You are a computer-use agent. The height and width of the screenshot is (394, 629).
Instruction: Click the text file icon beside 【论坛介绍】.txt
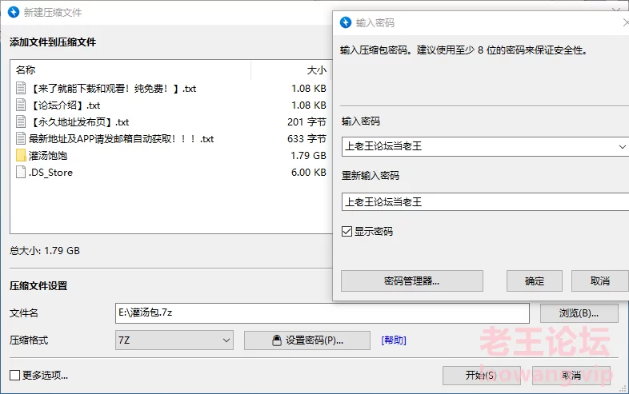point(21,105)
